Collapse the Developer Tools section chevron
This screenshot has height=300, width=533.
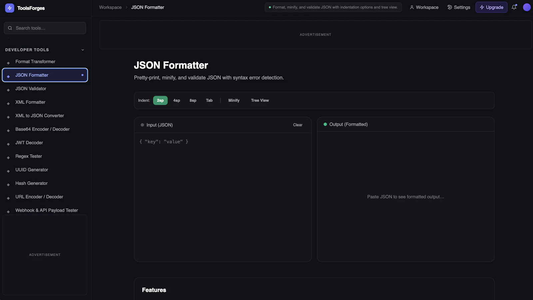83,50
